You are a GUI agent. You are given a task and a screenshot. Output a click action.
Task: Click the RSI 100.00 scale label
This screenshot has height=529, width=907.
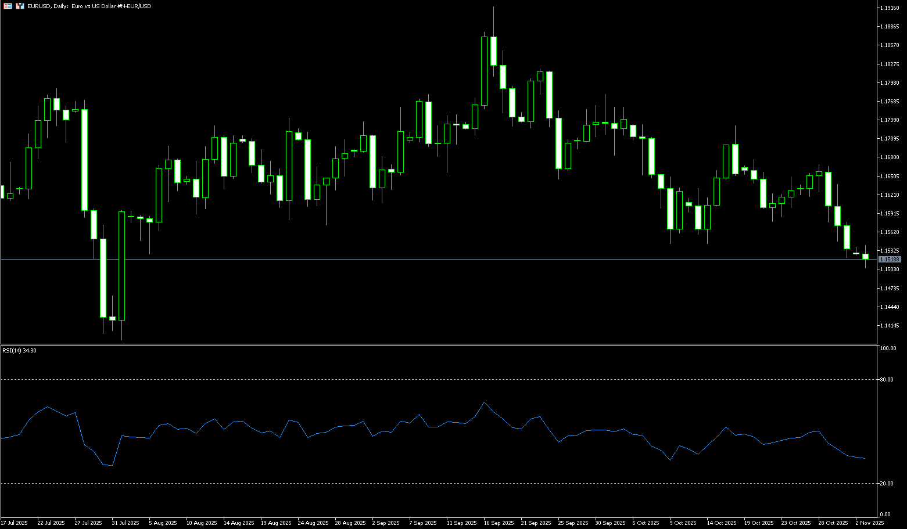[888, 348]
